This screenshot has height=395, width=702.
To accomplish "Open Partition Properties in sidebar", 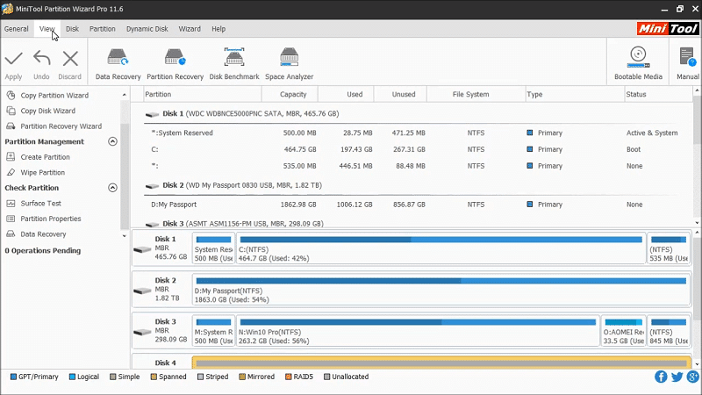I will (x=51, y=219).
